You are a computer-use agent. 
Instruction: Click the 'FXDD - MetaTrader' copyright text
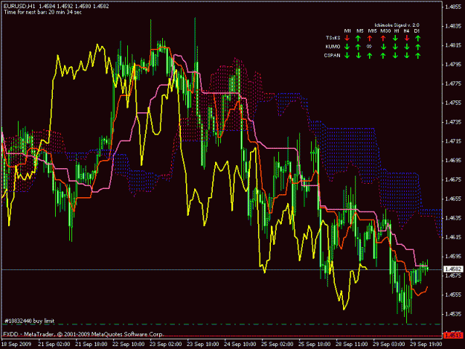pyautogui.click(x=83, y=334)
